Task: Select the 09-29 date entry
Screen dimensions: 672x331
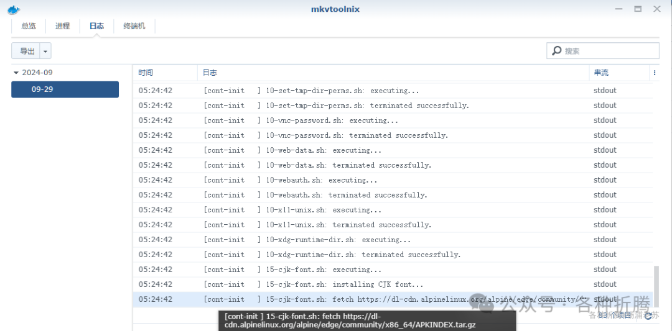Action: tap(65, 89)
